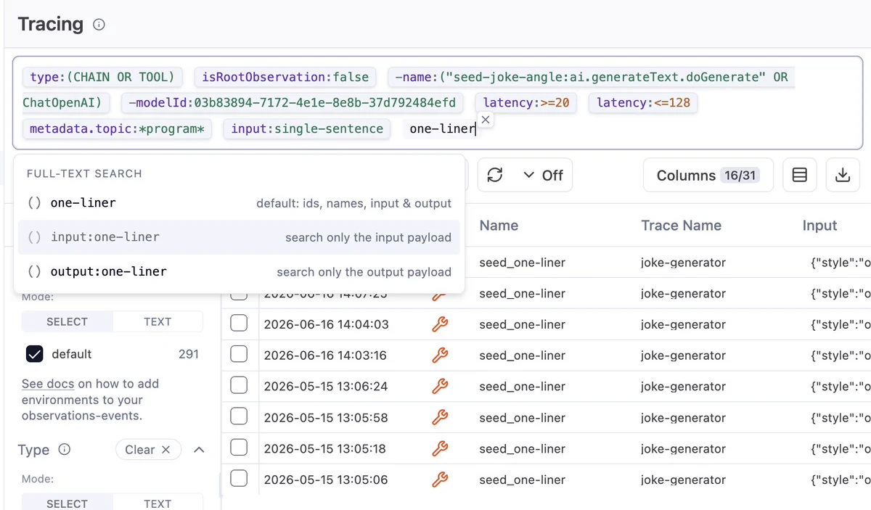
Task: Clear the Type filter
Action: (x=148, y=450)
